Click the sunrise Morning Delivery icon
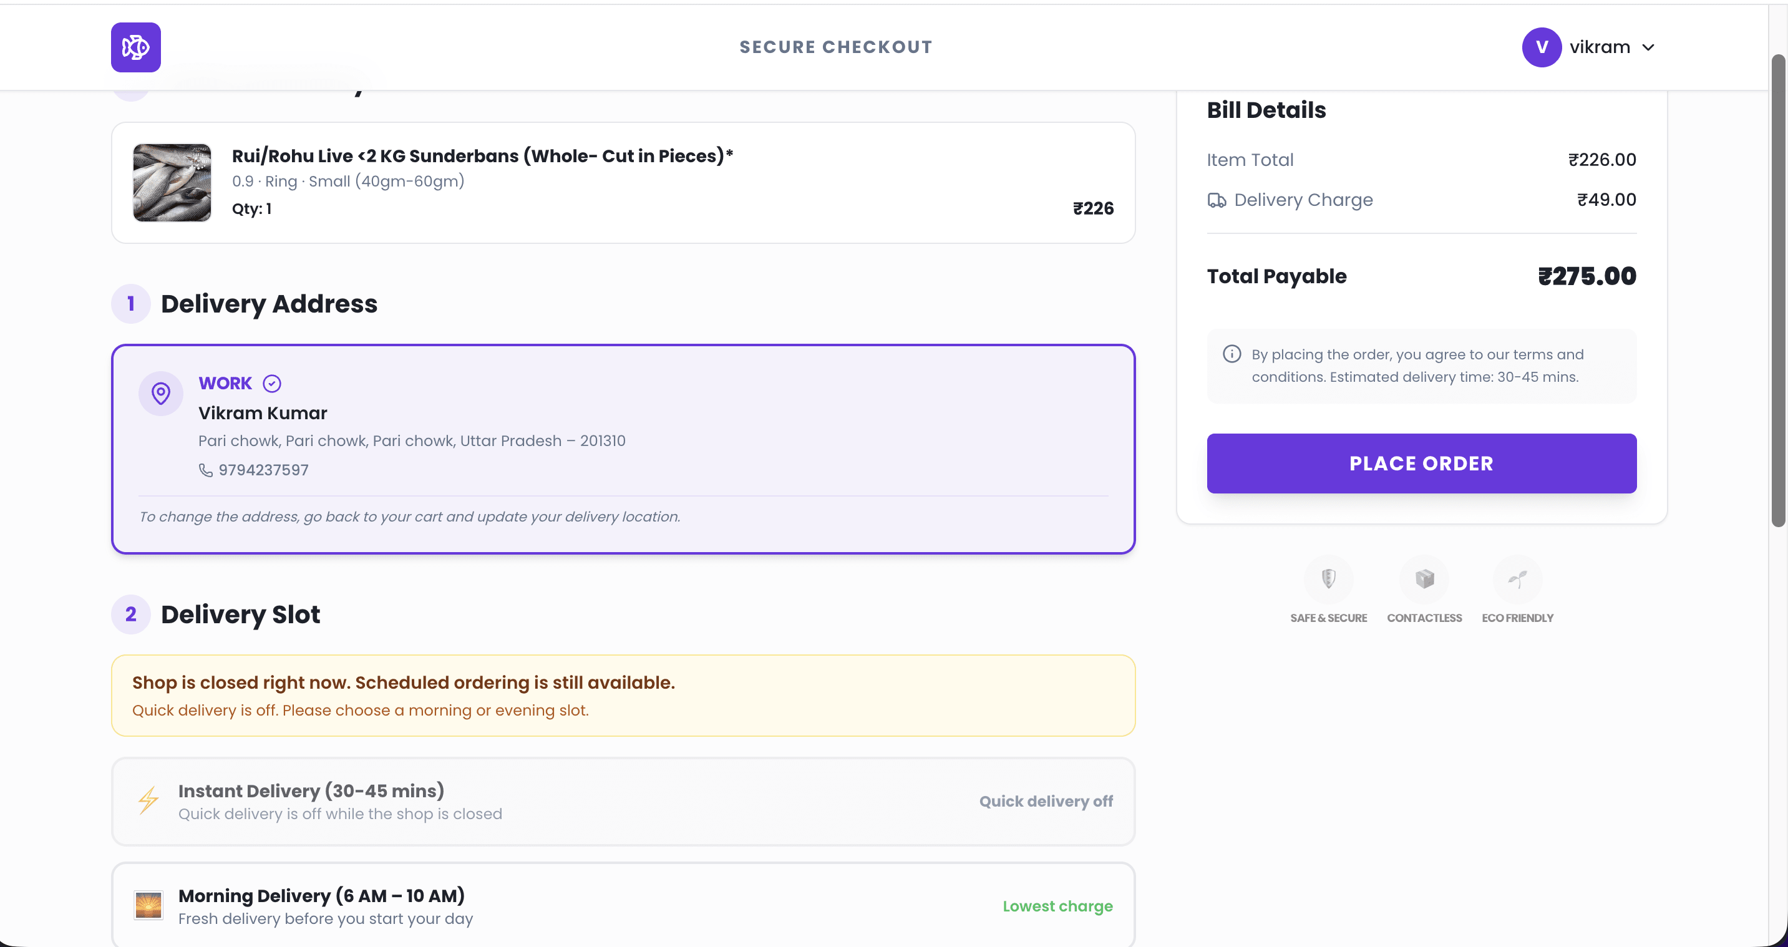 pyautogui.click(x=148, y=905)
